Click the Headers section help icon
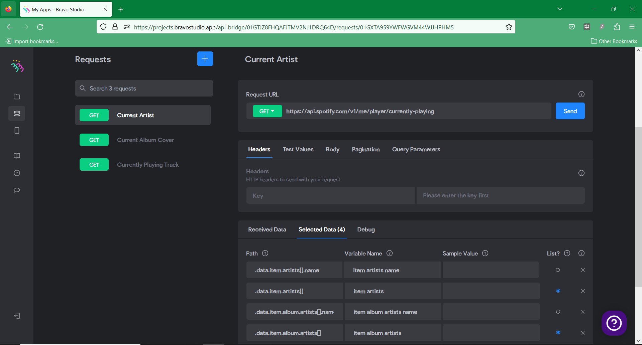This screenshot has width=642, height=345. (x=581, y=173)
